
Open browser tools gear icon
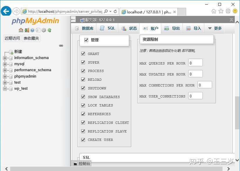pos(228,11)
